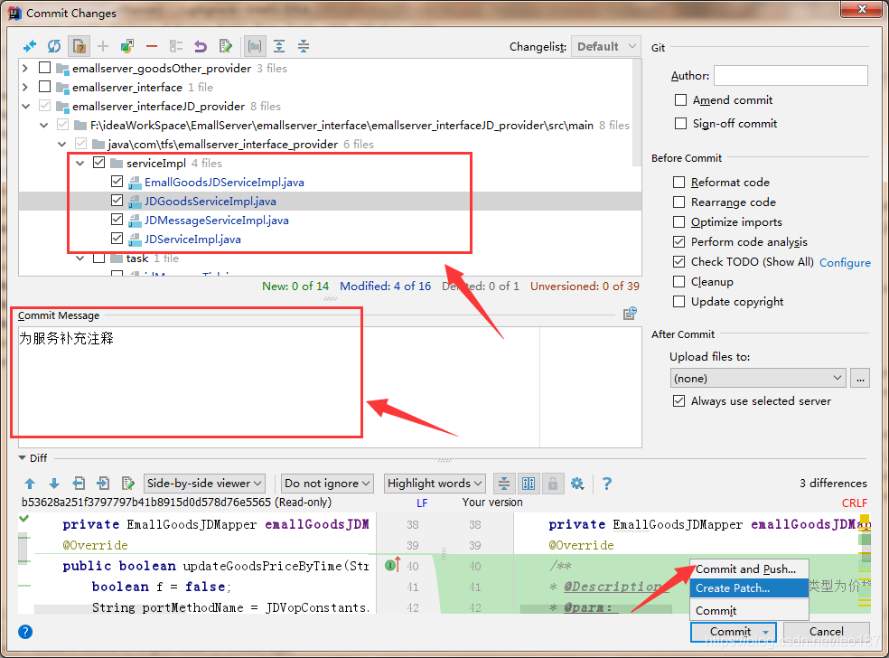Check the Reformat code option
Image resolution: width=889 pixels, height=658 pixels.
coord(678,182)
